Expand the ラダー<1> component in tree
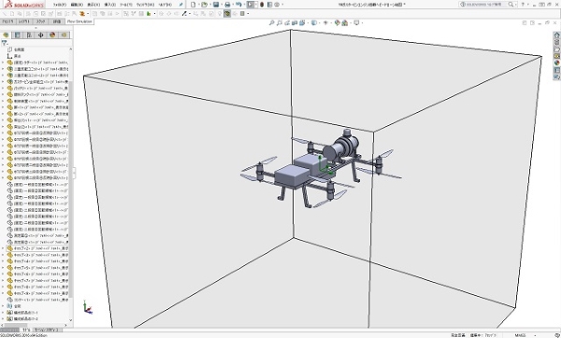 point(3,63)
